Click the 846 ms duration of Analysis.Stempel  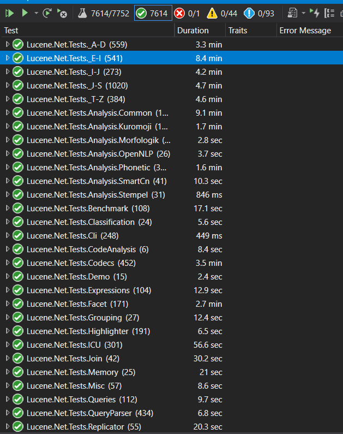click(x=209, y=195)
